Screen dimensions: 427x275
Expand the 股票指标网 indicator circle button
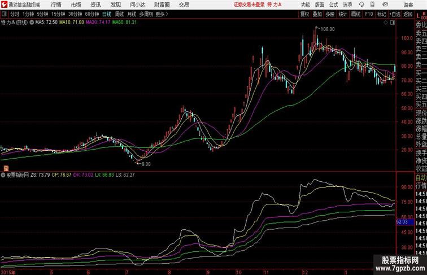click(3, 175)
